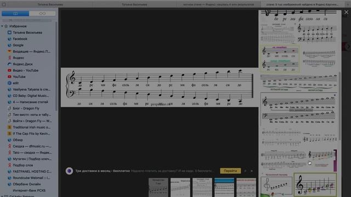Viewport: 351px width, 197px height.
Task: Click the related images panel scrollbar
Action: [339, 106]
